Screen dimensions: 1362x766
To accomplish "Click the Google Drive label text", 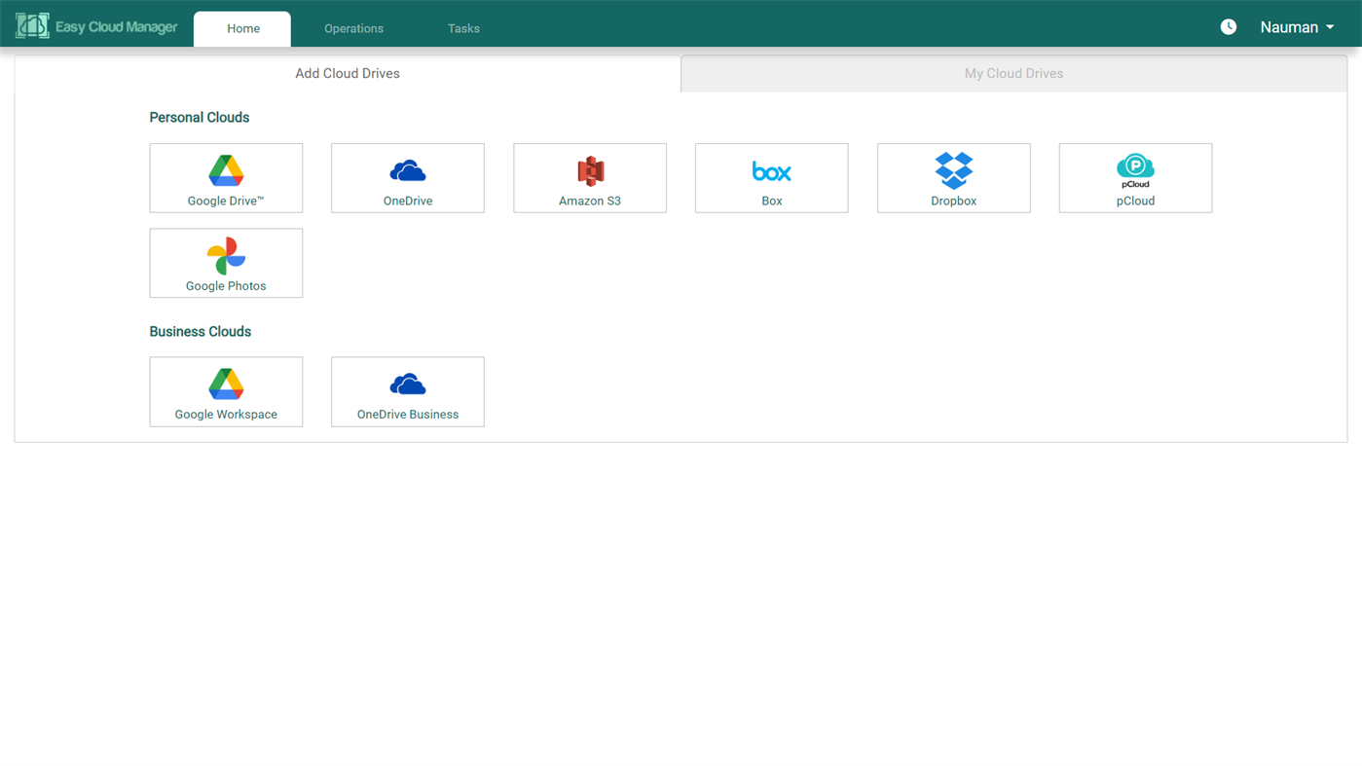I will tap(226, 200).
